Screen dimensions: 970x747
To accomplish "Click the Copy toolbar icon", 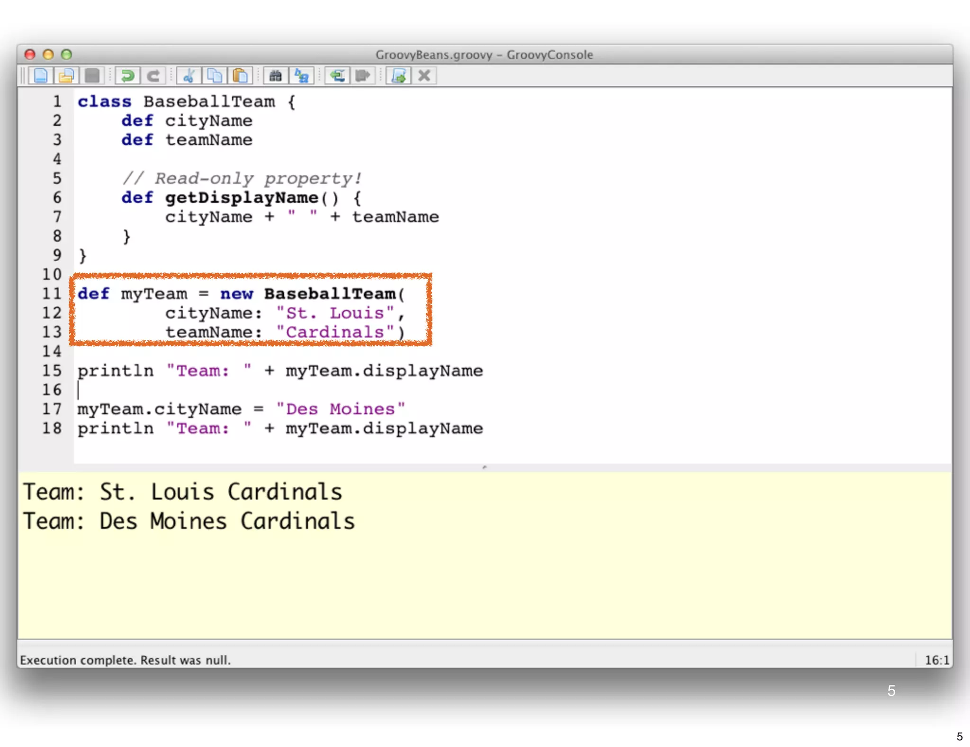I will (215, 76).
